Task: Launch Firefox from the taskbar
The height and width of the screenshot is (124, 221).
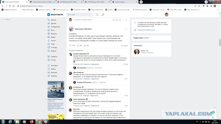Action: (31, 122)
